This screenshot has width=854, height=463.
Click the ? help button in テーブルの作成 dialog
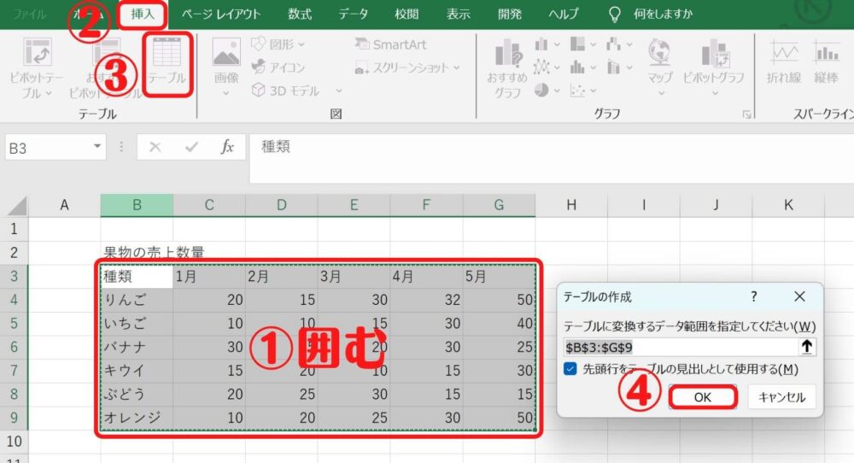click(x=754, y=296)
